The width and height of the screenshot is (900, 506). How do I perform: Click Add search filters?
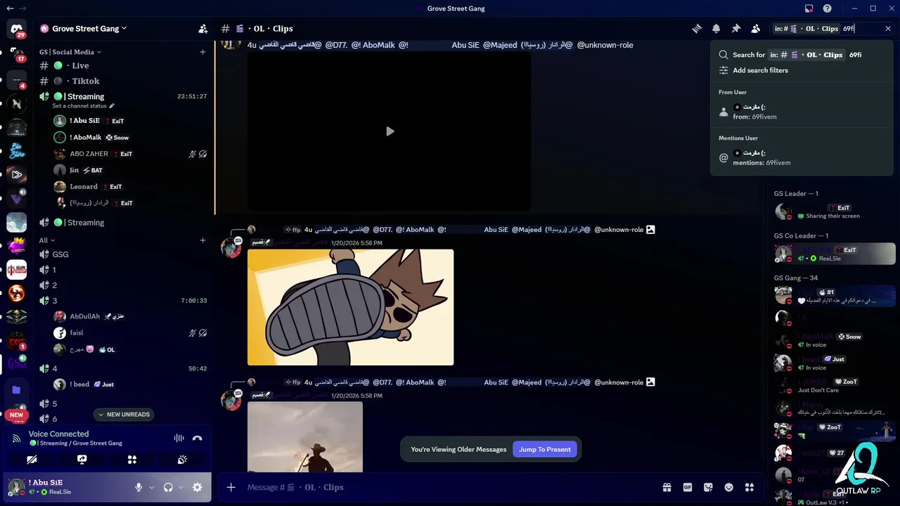pos(802,70)
